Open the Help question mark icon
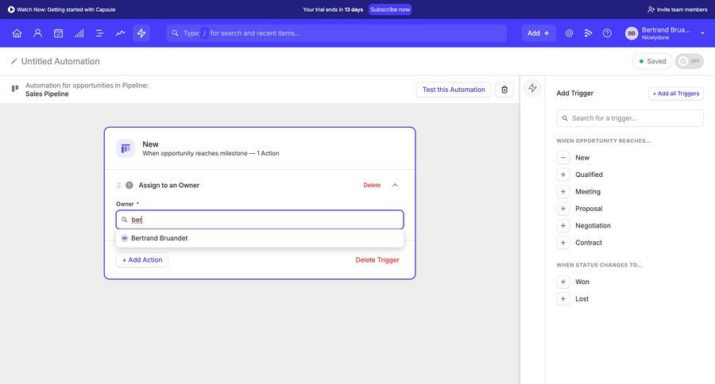Screen dimensions: 715x384 click(607, 33)
